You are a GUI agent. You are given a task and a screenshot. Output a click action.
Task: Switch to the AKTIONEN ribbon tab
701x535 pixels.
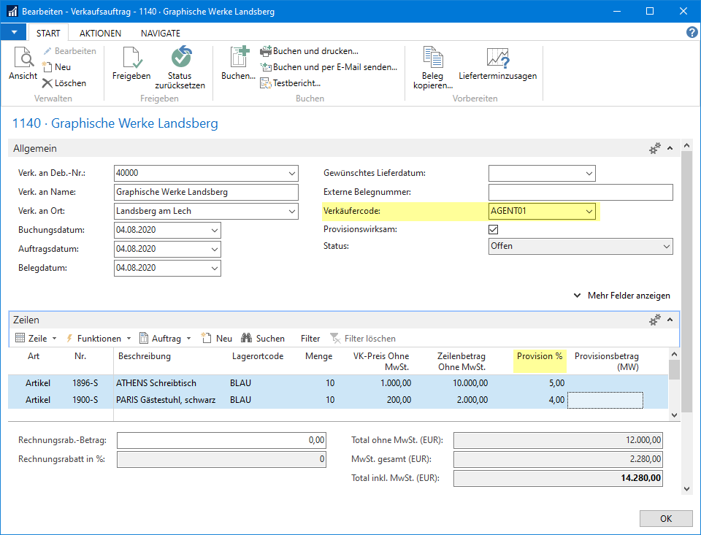tap(100, 33)
